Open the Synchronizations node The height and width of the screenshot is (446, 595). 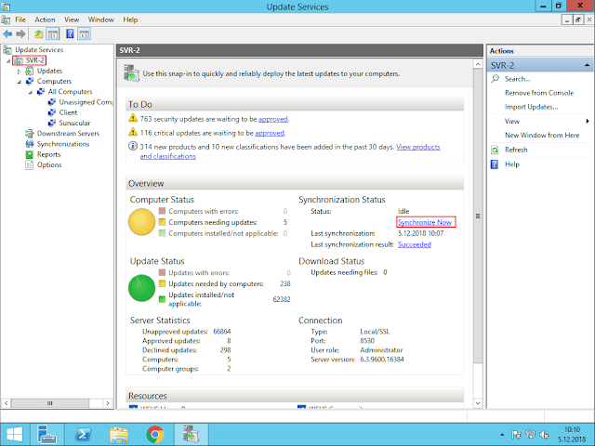63,144
